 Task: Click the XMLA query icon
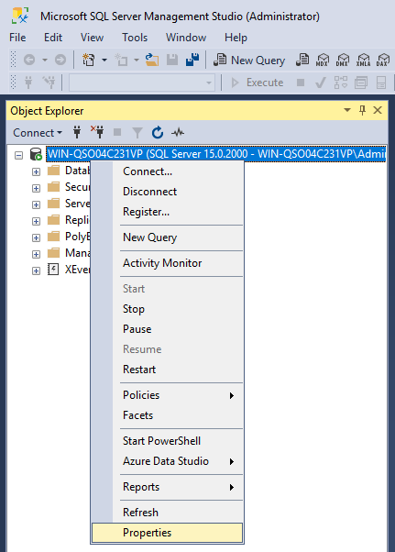click(363, 61)
